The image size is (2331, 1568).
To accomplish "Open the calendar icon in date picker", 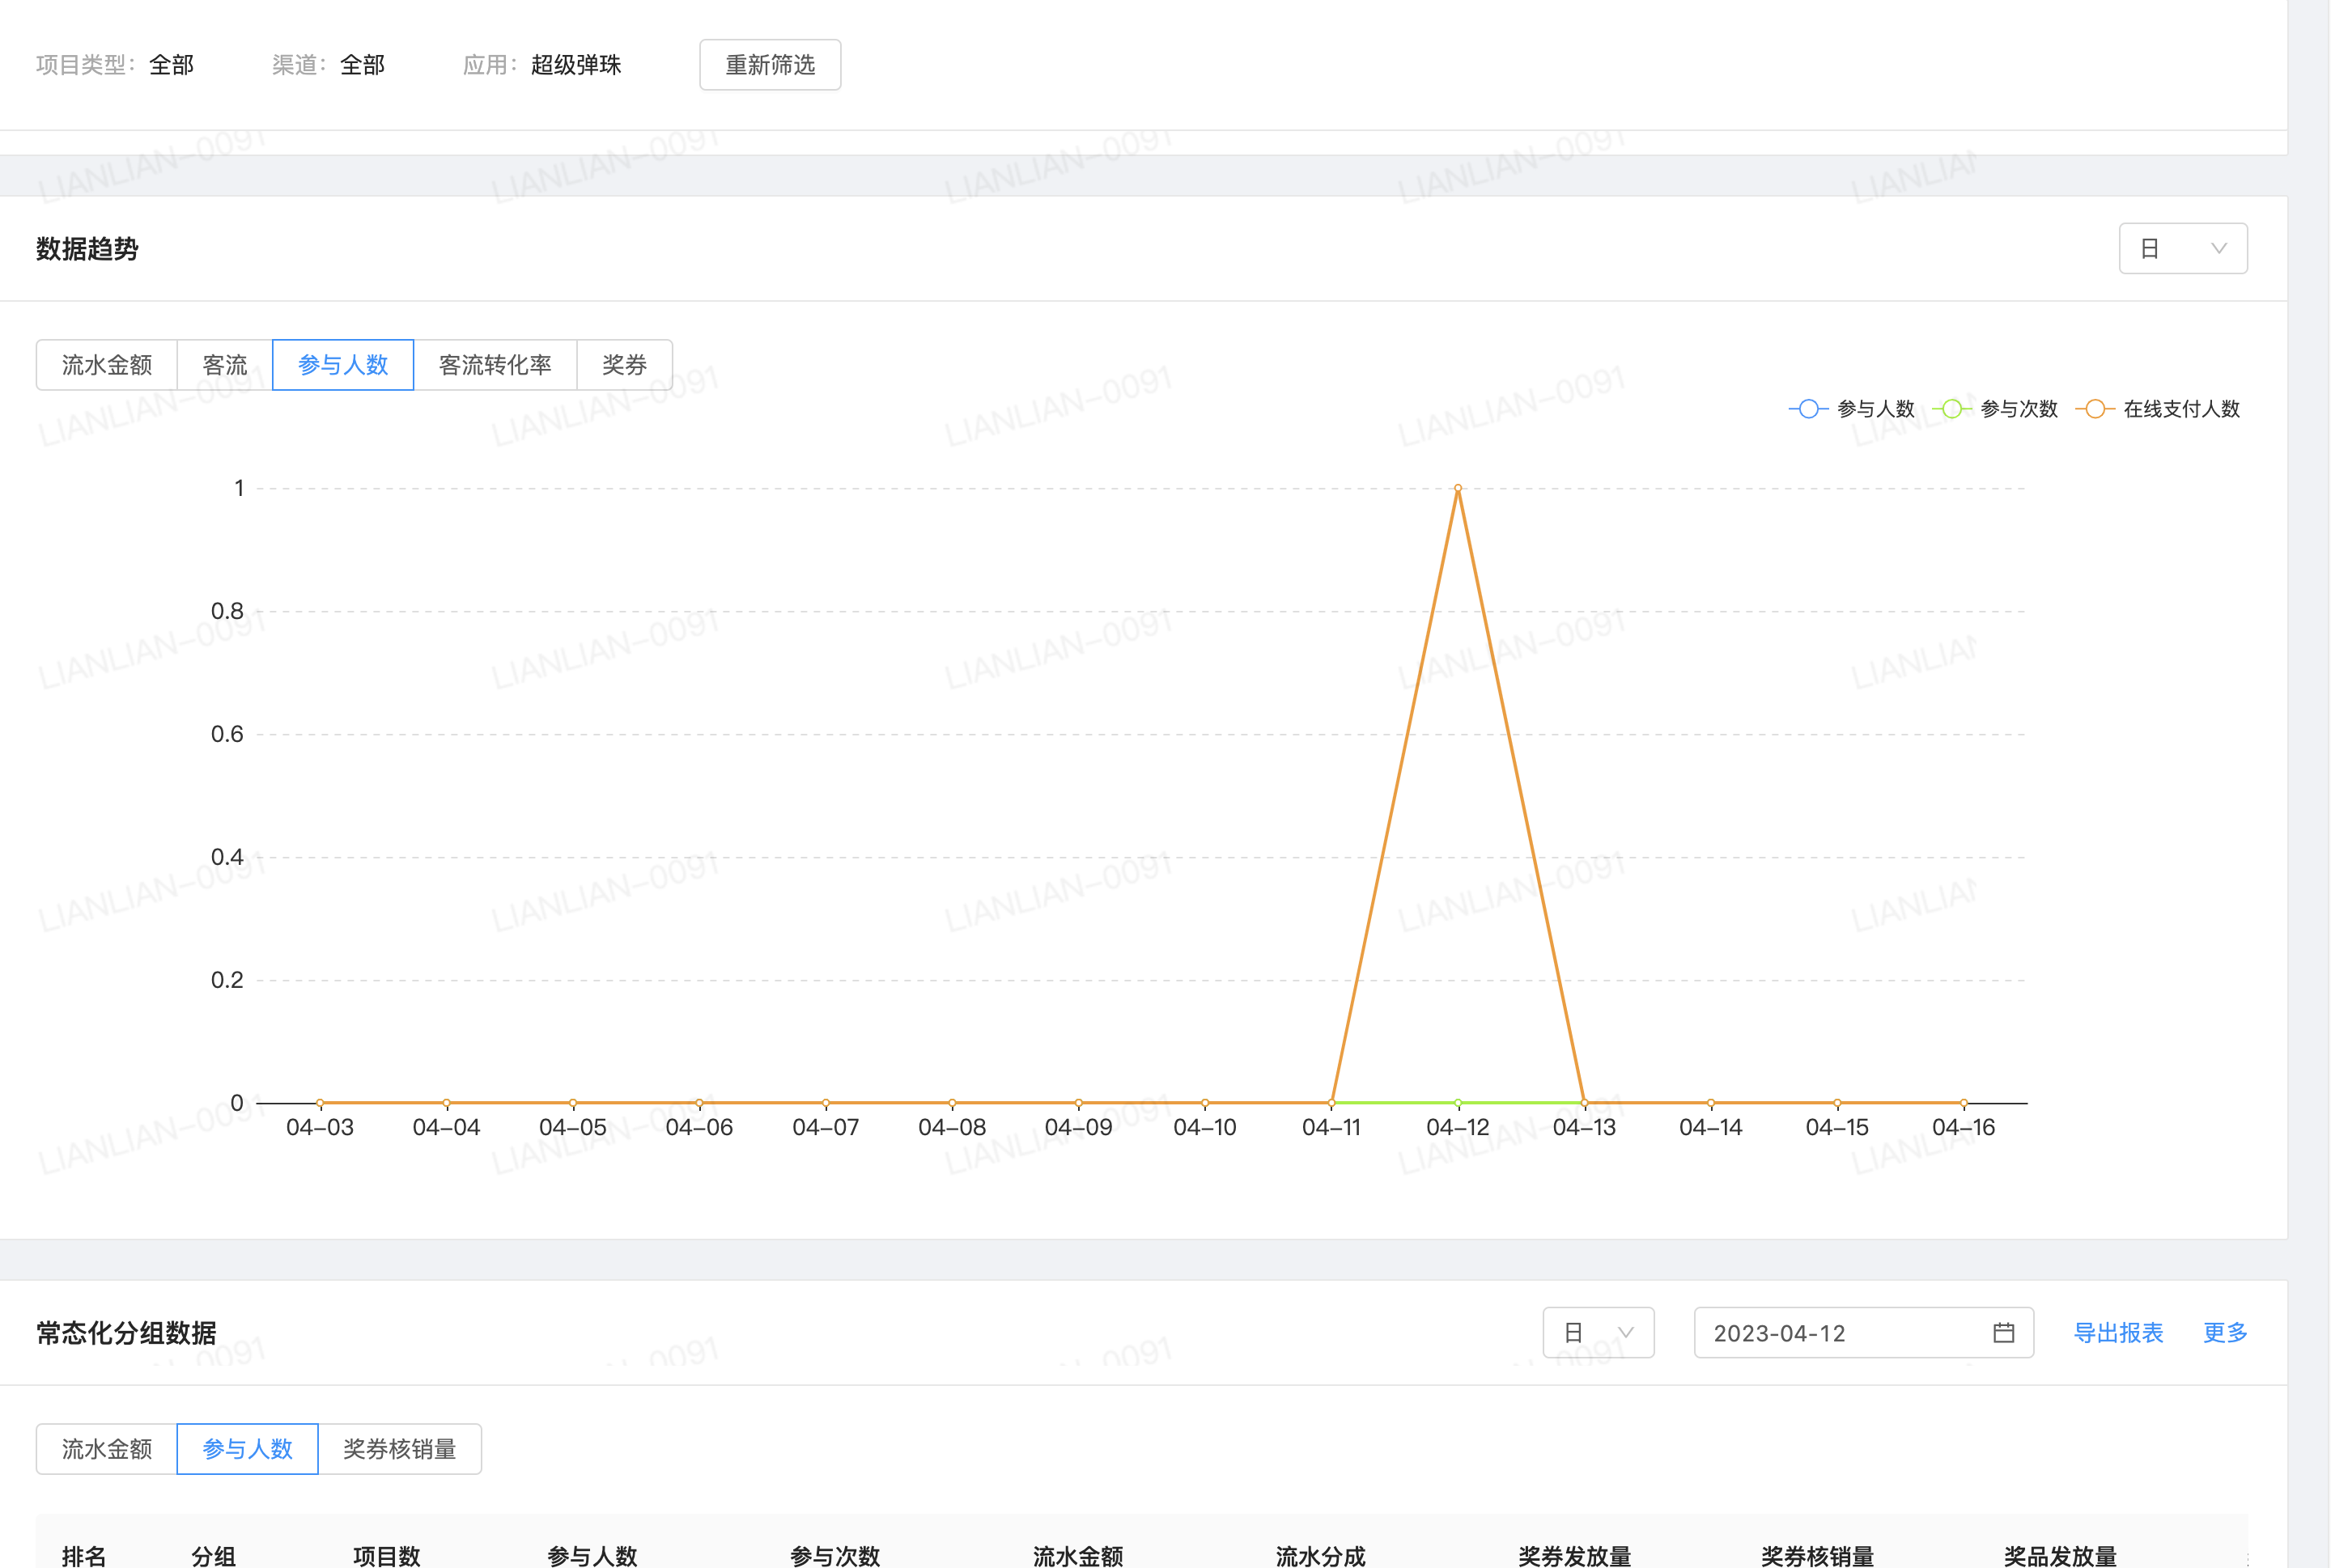I will point(2003,1332).
